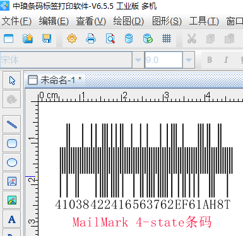Open the 查看(V) menu
The image size is (243, 236).
[x=91, y=21]
